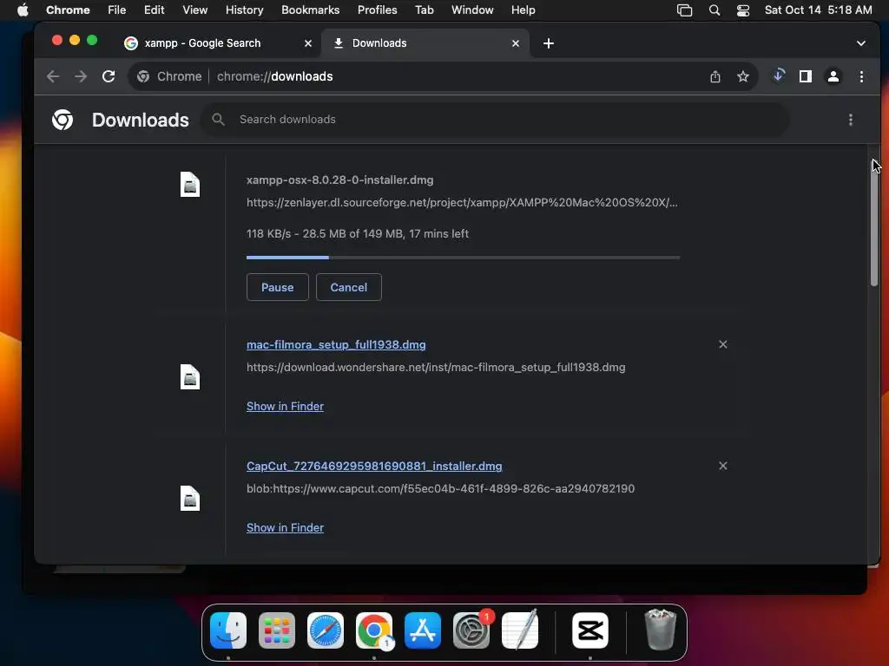Click the xampp download progress bar
The image size is (889, 666).
(x=463, y=257)
